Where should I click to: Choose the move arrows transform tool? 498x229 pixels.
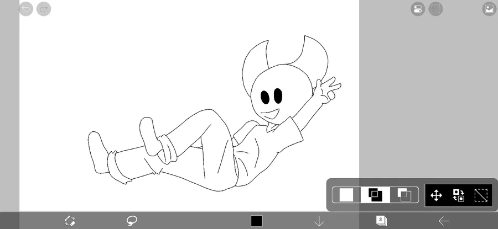(436, 195)
